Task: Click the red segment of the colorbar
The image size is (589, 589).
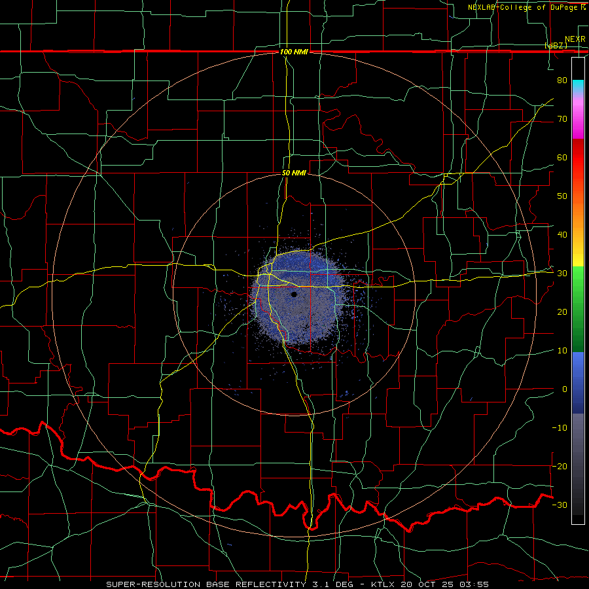Action: 578,158
